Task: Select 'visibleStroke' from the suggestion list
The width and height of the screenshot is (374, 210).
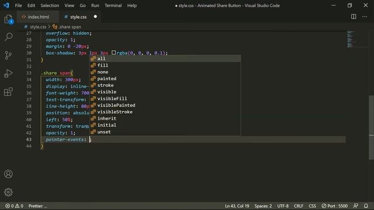Action: pyautogui.click(x=165, y=112)
